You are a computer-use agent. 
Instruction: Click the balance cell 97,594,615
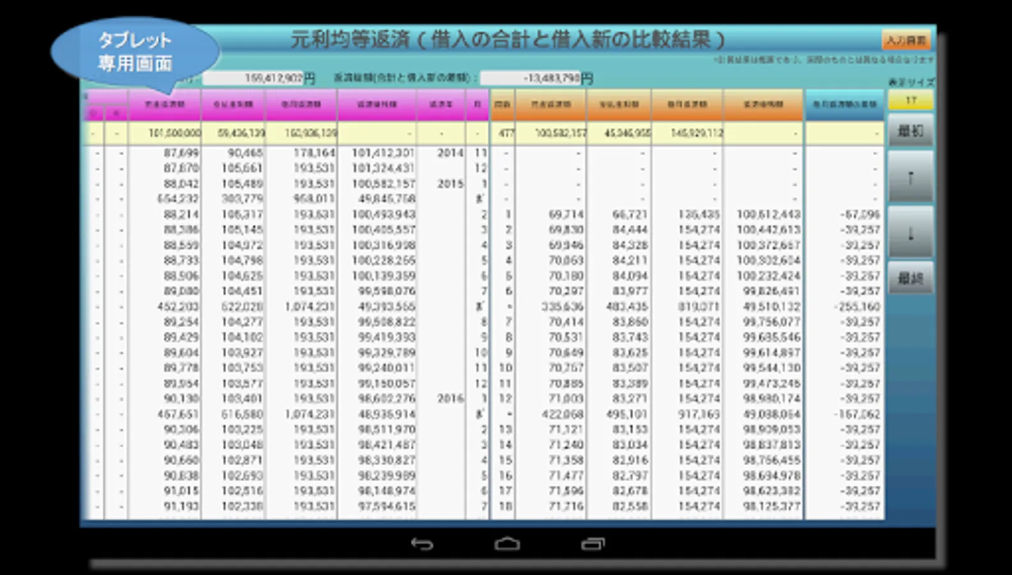point(387,506)
